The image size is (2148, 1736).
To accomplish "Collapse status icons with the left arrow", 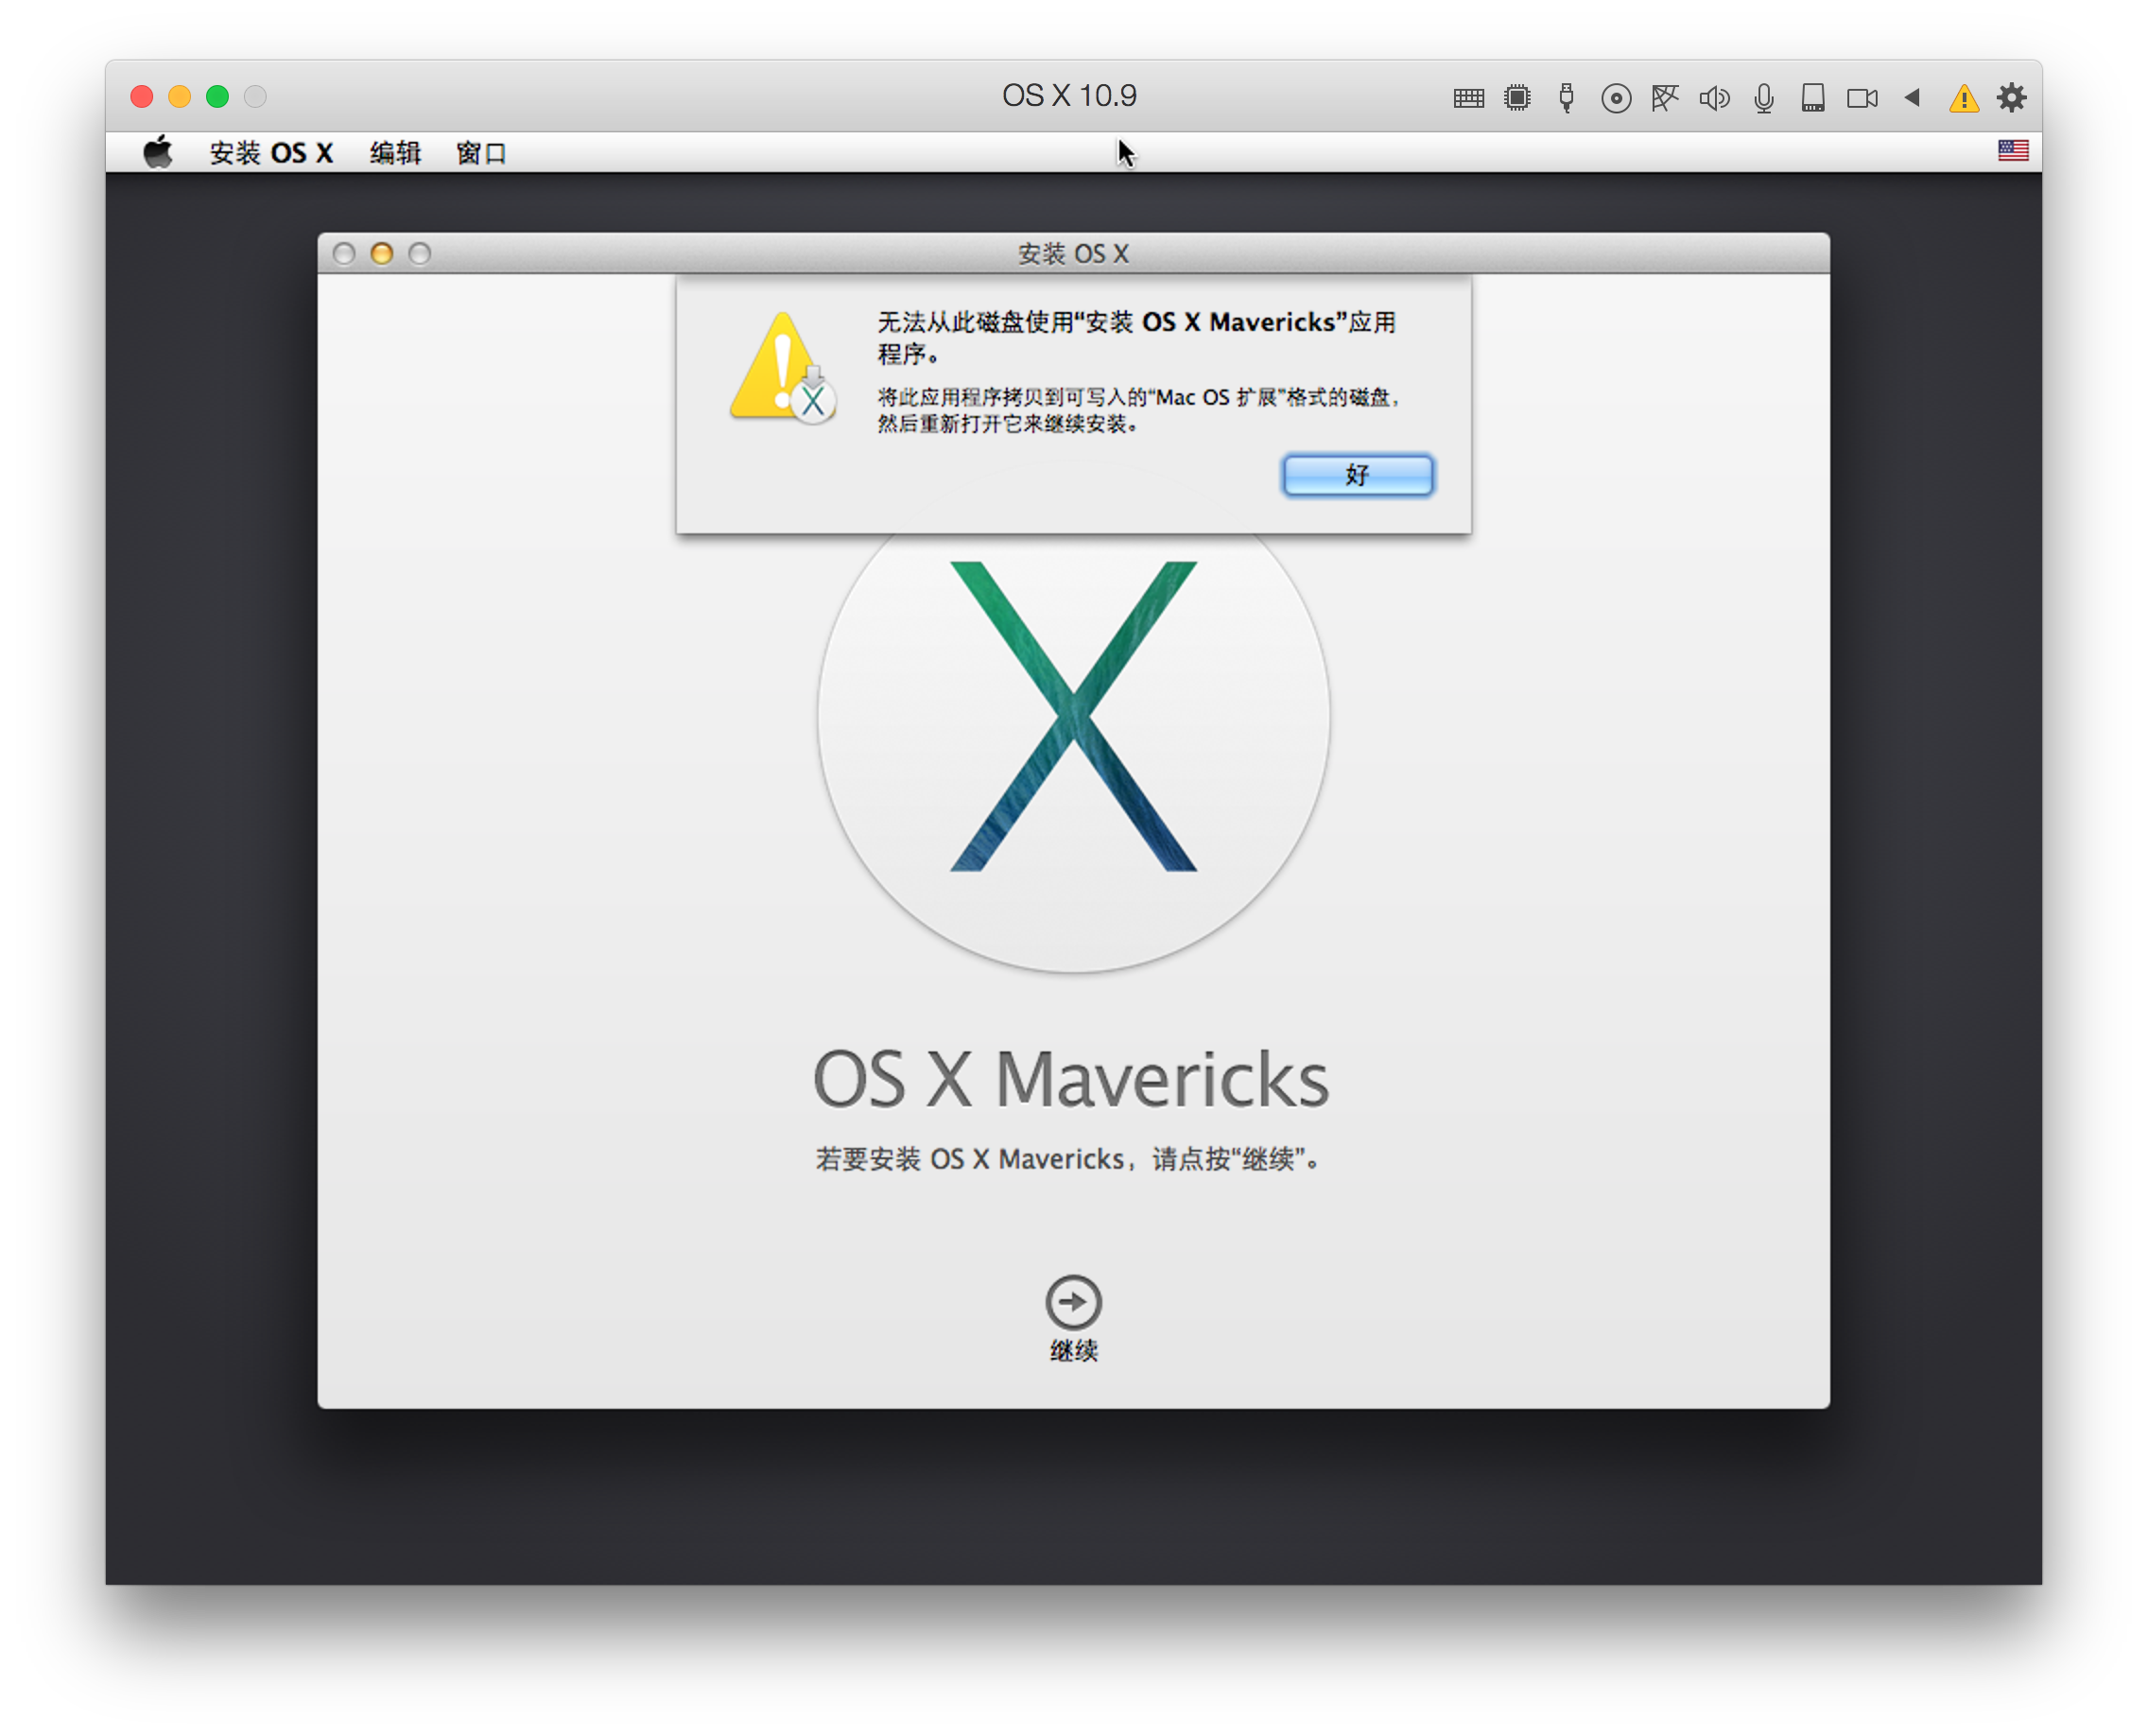I will pos(1912,98).
